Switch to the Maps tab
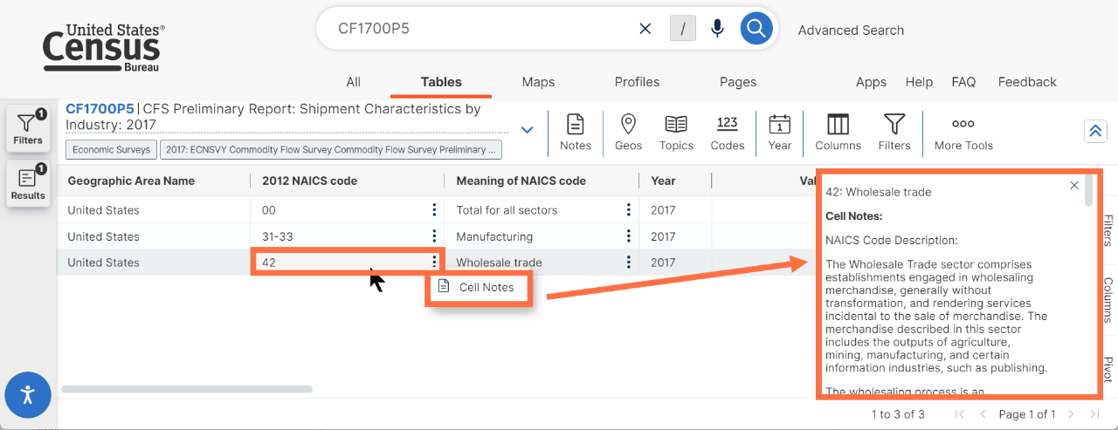1118x430 pixels. click(x=538, y=82)
